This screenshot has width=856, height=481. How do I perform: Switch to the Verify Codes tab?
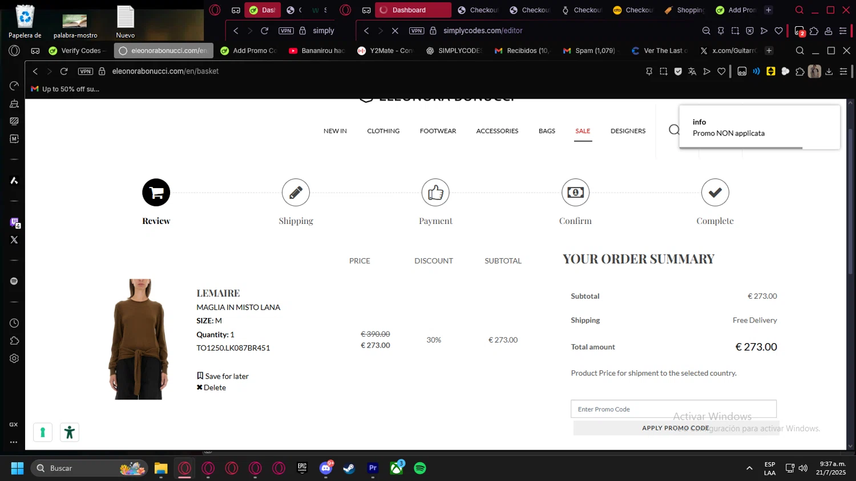(77, 51)
